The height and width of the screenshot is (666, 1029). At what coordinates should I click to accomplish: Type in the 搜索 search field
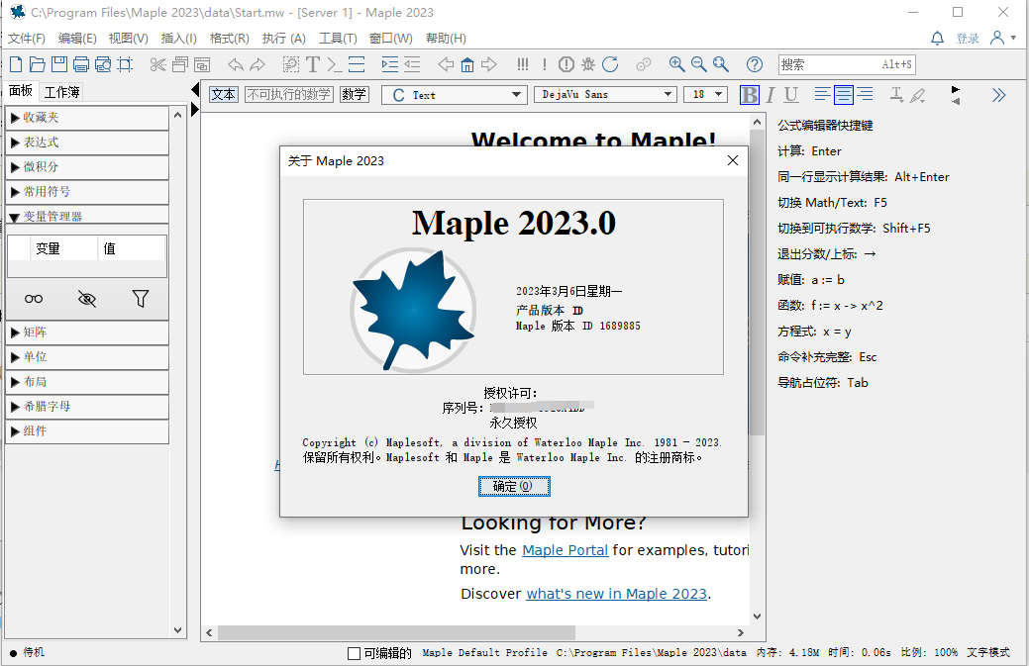pyautogui.click(x=847, y=65)
